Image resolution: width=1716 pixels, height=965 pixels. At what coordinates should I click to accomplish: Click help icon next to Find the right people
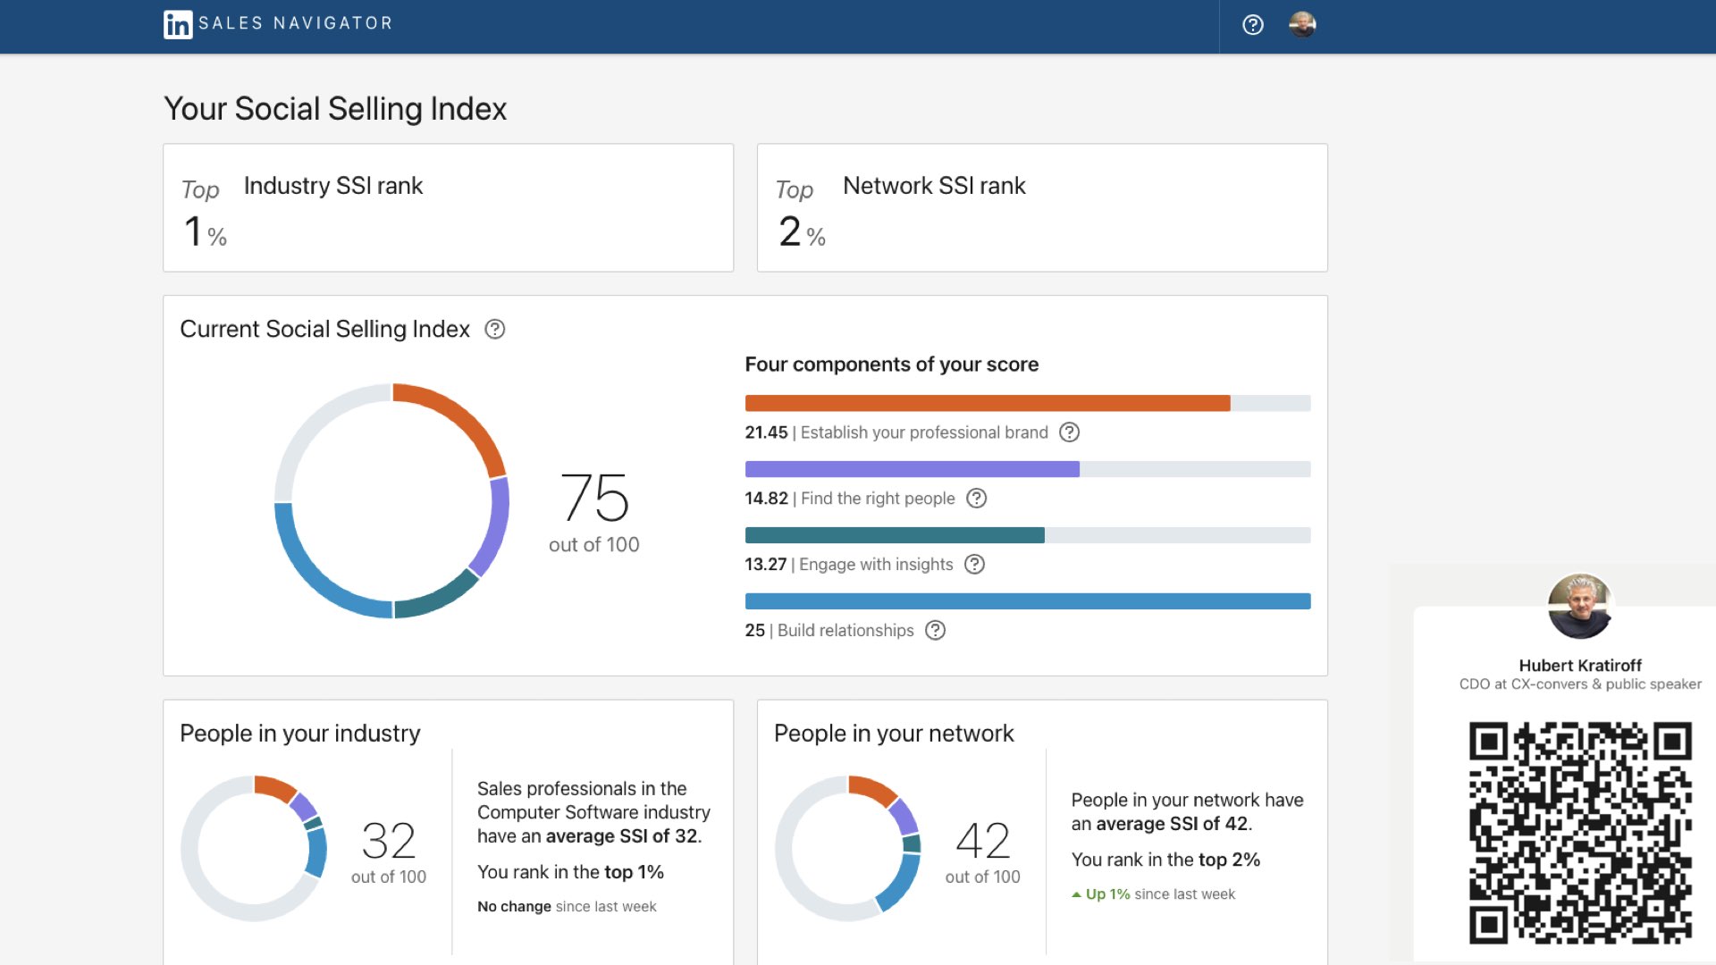tap(977, 499)
